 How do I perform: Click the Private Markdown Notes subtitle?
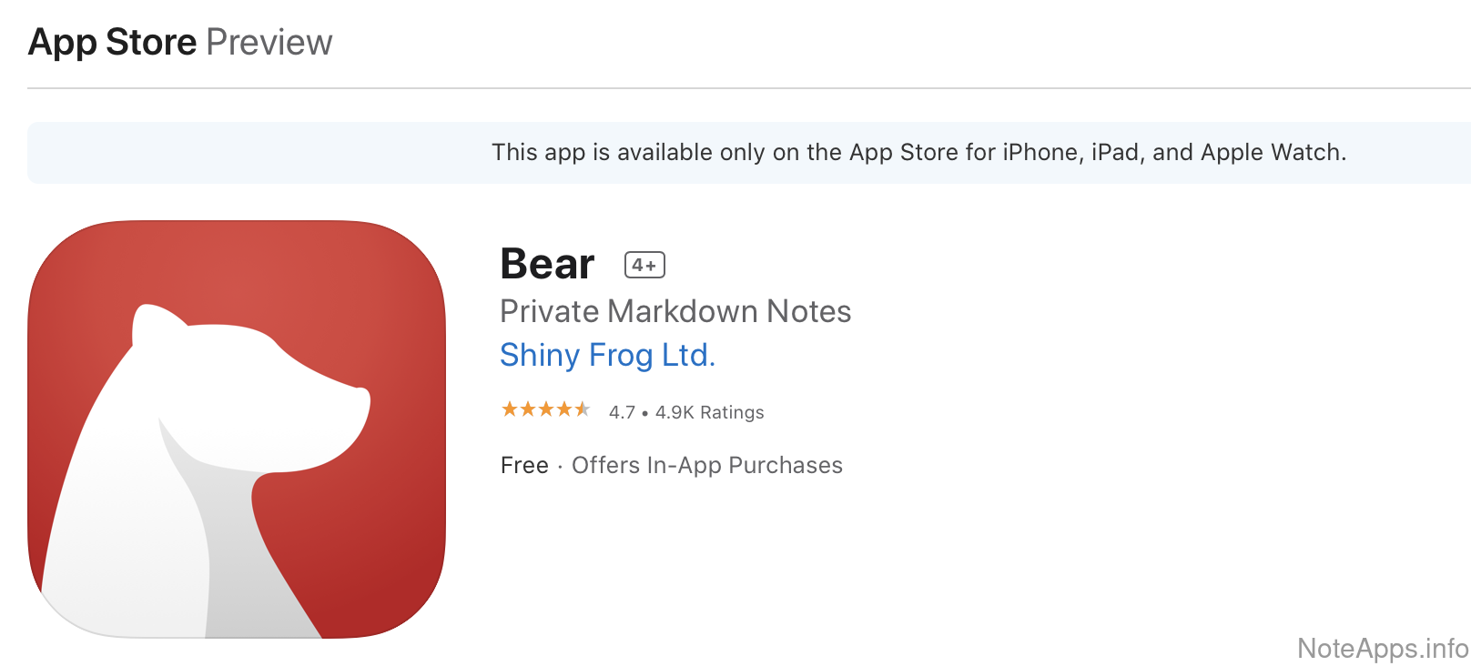(x=675, y=311)
